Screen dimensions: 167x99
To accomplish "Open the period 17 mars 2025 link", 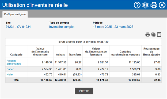I will pos(113,27).
